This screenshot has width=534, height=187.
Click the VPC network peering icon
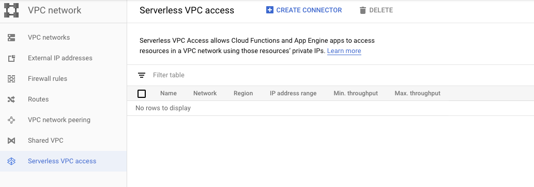pyautogui.click(x=11, y=120)
